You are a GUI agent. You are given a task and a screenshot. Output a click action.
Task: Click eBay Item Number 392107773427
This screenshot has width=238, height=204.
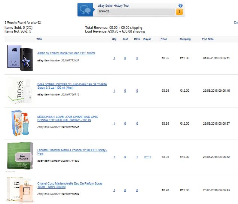[x=58, y=60]
